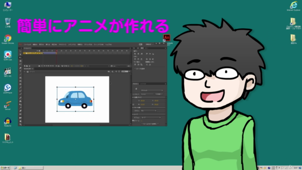This screenshot has width=302, height=170.
Task: Select the Eraser tool
Action: pyautogui.click(x=20, y=111)
